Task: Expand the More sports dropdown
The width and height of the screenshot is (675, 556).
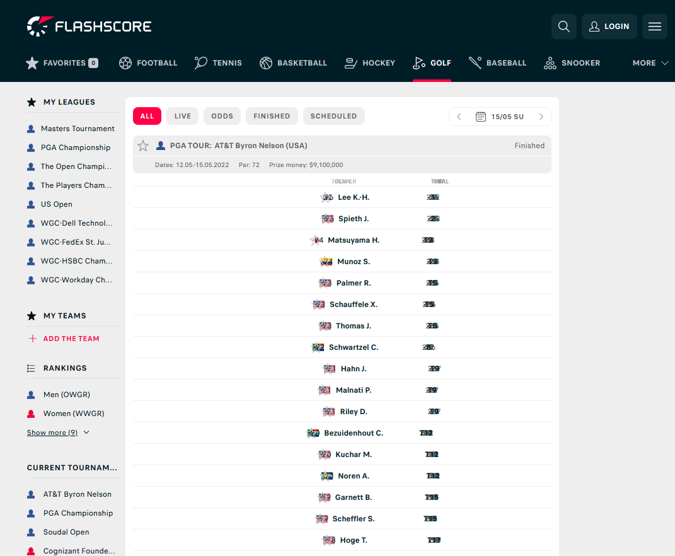Action: pyautogui.click(x=650, y=63)
